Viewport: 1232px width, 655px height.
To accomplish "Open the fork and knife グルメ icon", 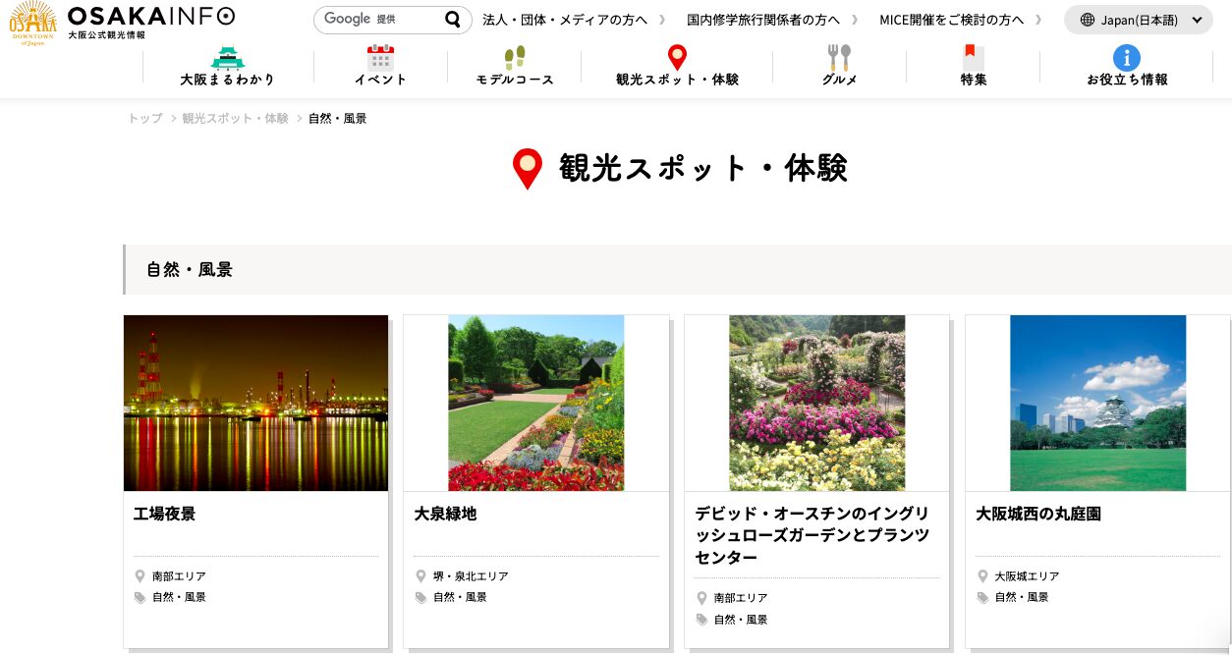I will (839, 57).
